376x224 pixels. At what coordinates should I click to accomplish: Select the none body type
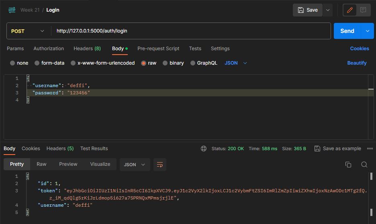12,63
